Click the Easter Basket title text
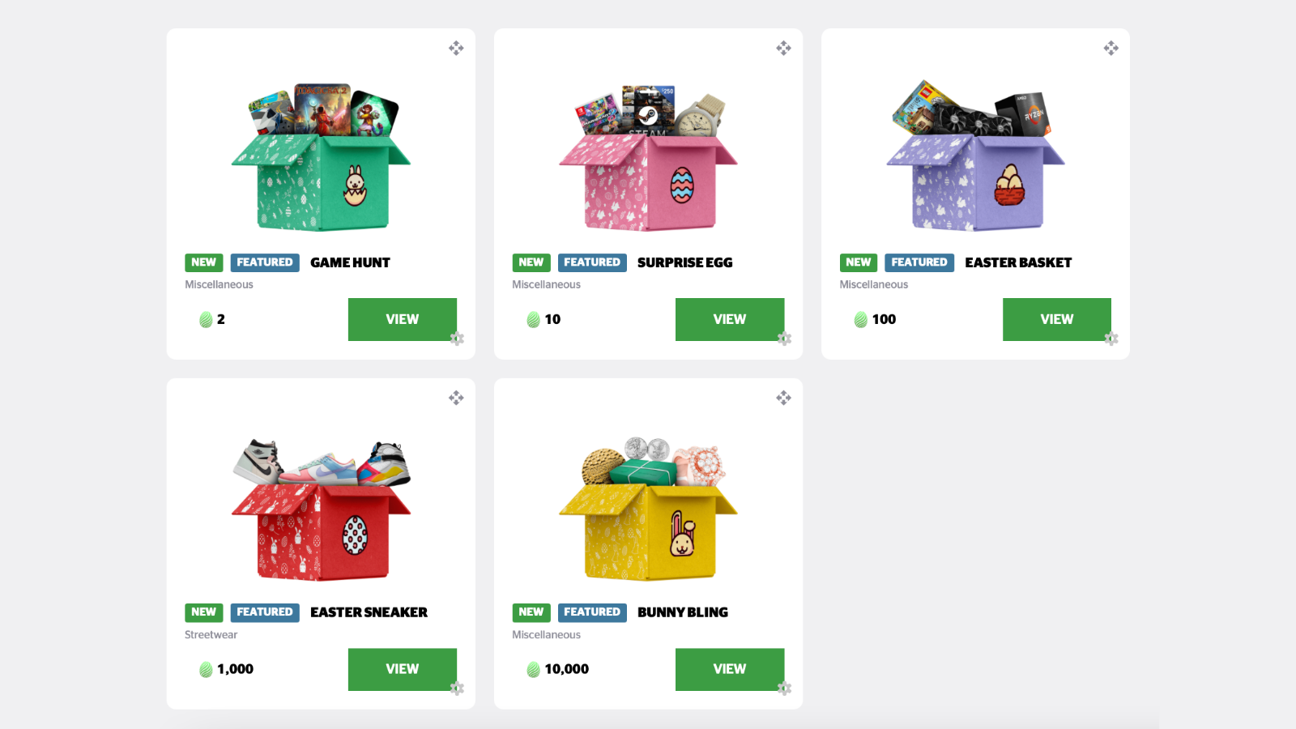The width and height of the screenshot is (1296, 729). 1018,262
